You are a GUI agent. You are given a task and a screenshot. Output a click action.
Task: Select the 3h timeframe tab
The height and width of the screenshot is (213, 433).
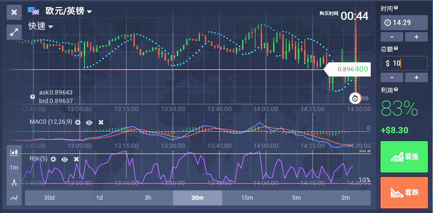(x=148, y=198)
